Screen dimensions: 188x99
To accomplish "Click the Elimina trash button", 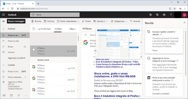I will coord(36,21).
